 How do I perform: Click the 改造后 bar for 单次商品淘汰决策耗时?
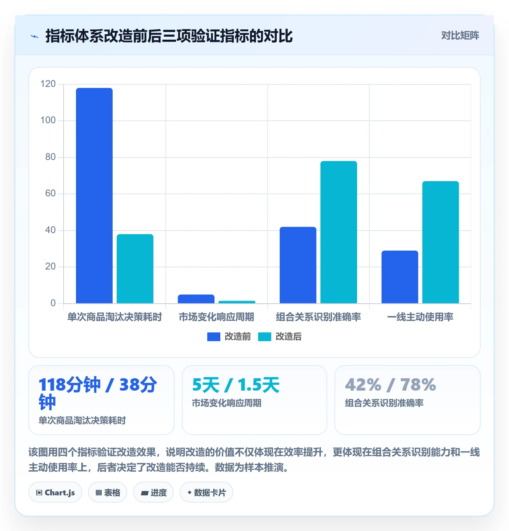[x=135, y=269]
